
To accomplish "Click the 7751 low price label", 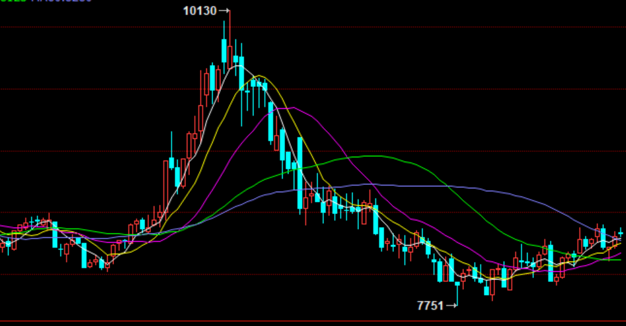I will 430,305.
